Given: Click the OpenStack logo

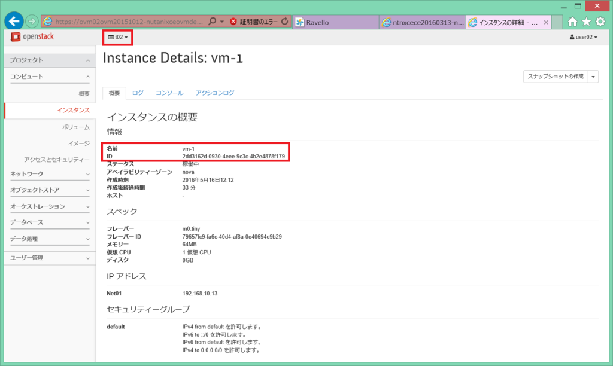Looking at the screenshot, I should coord(32,36).
